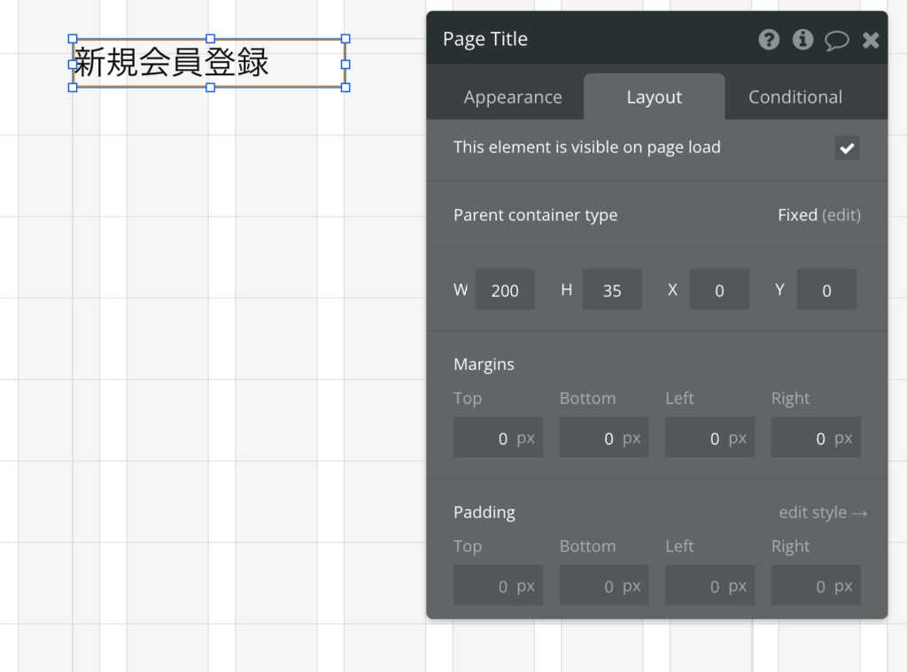
Task: Click the right-middle resize handle of text element
Action: click(345, 65)
